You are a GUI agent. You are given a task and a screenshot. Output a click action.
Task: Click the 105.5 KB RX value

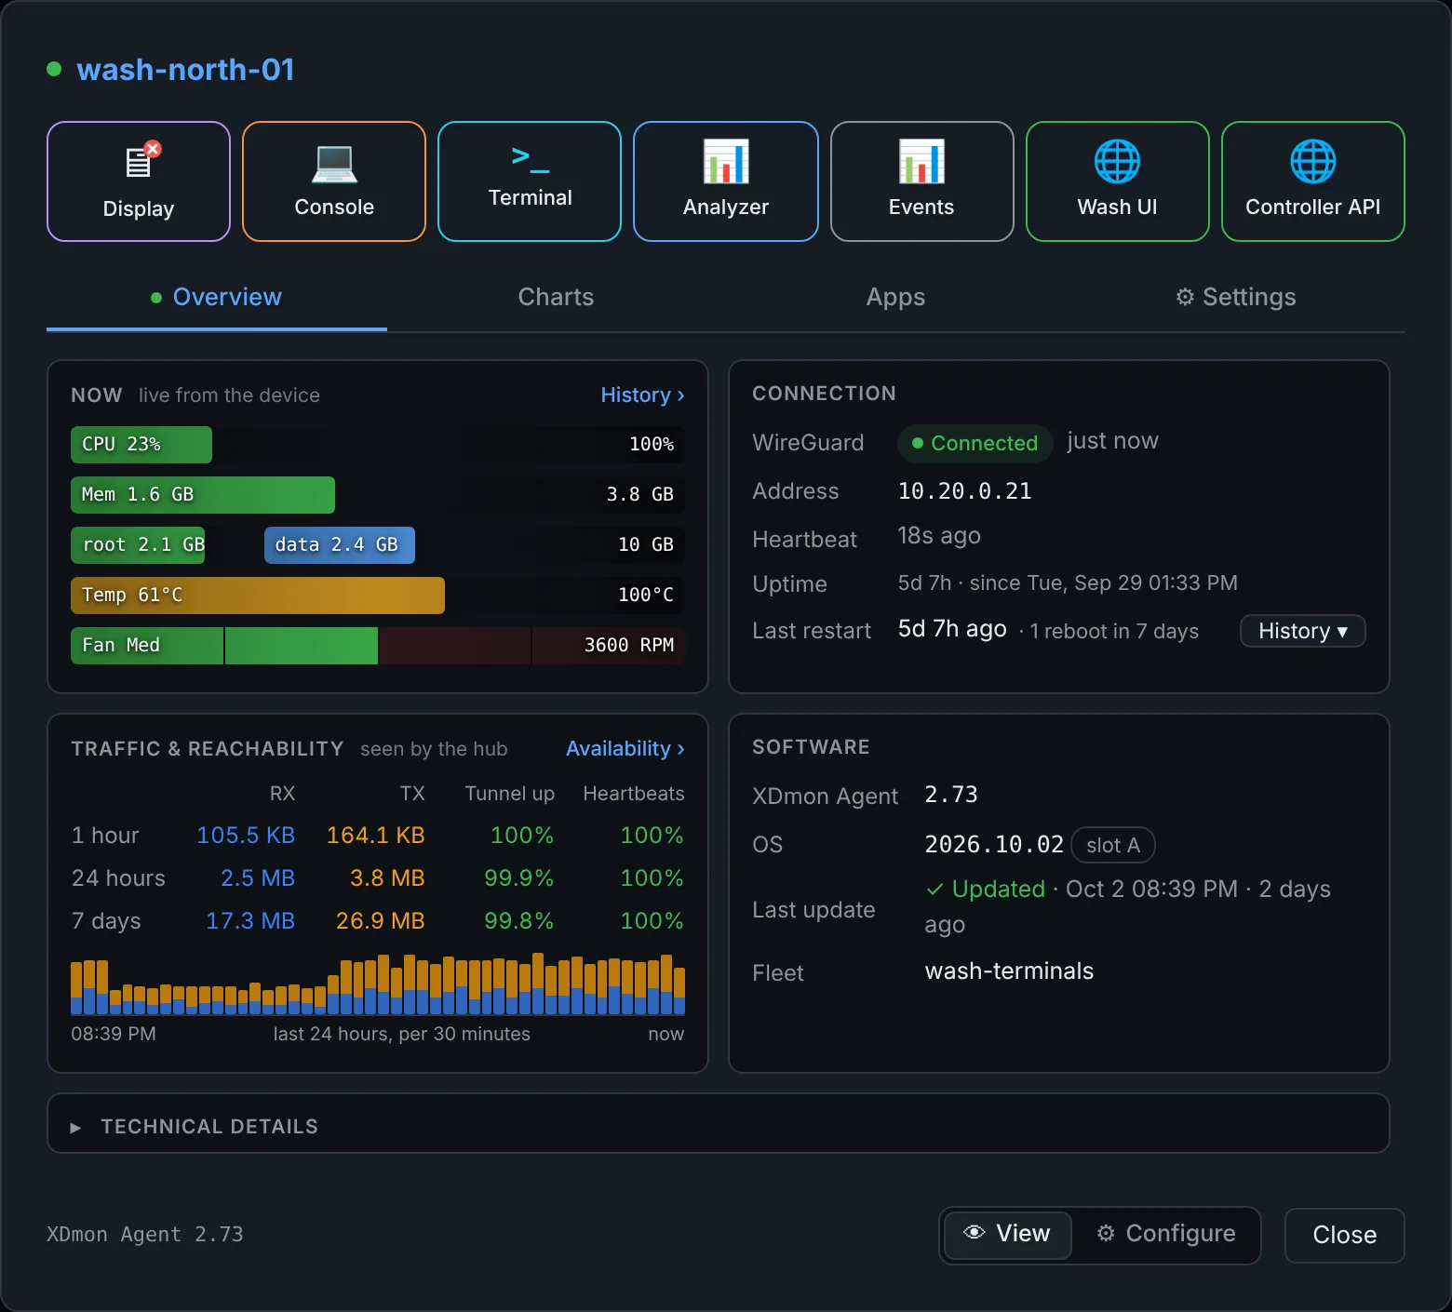pyautogui.click(x=246, y=836)
